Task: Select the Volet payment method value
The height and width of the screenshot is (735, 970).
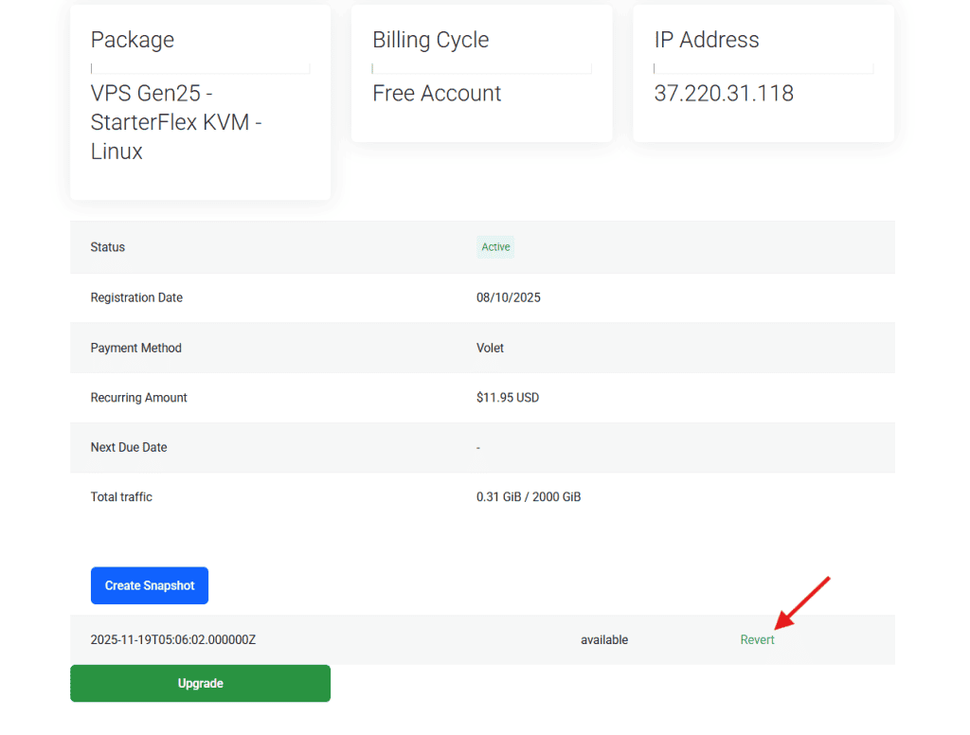Action: (490, 348)
